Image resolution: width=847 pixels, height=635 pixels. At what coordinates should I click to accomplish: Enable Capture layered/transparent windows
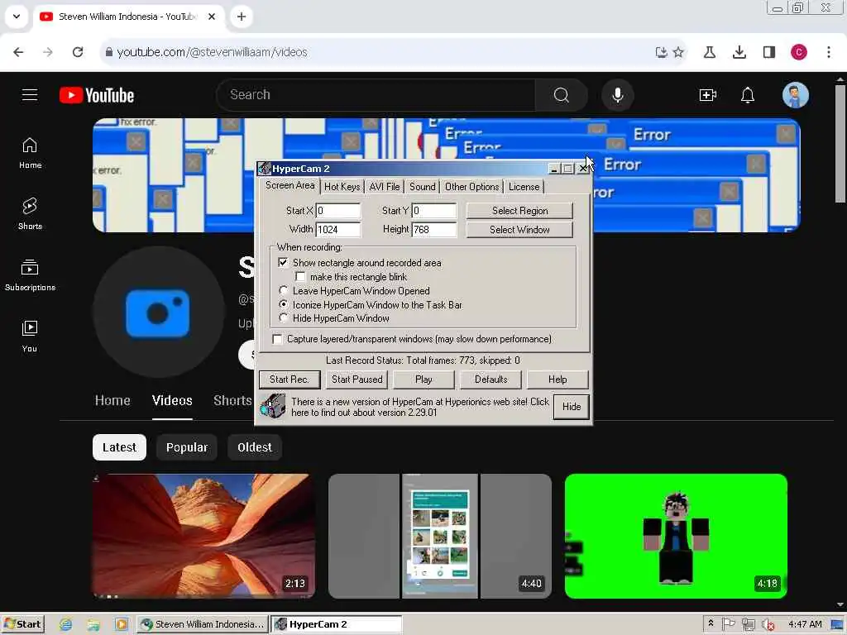pyautogui.click(x=277, y=339)
